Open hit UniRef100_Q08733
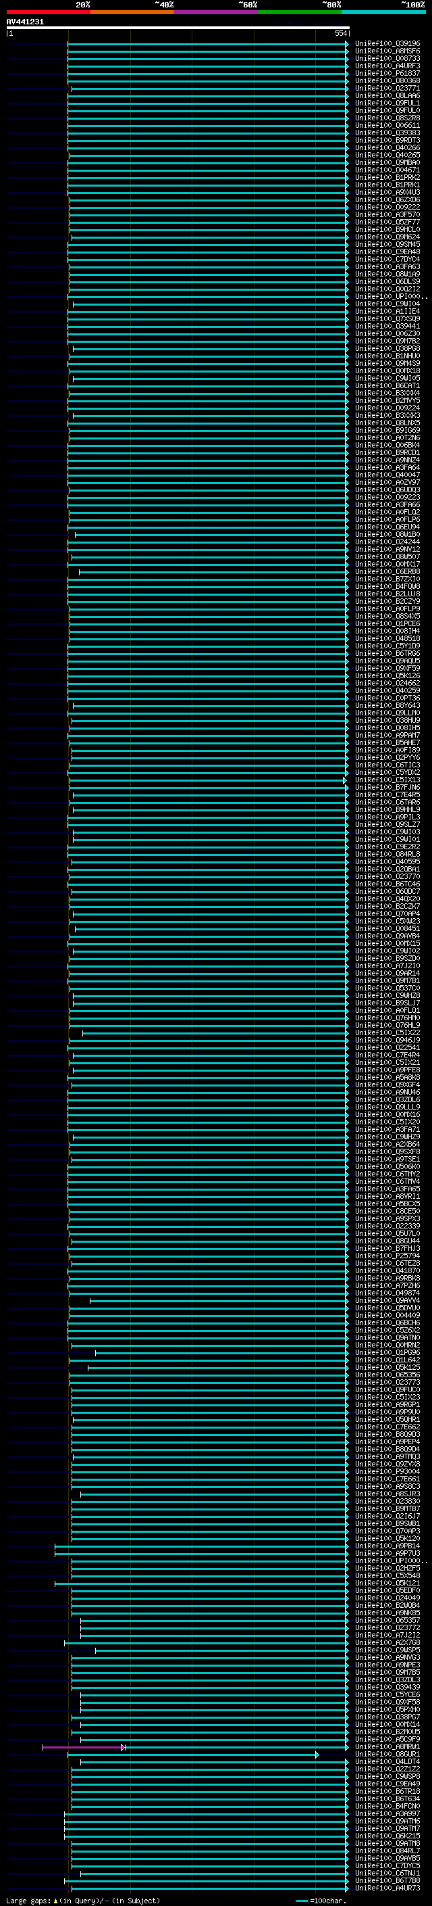Image resolution: width=432 pixels, height=1906 pixels. (x=387, y=58)
